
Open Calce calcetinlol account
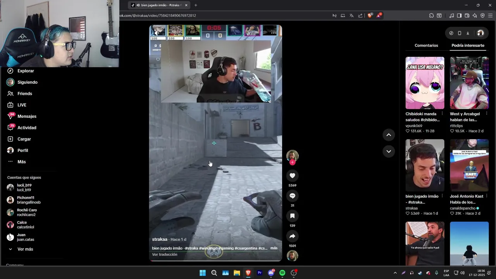point(25,225)
